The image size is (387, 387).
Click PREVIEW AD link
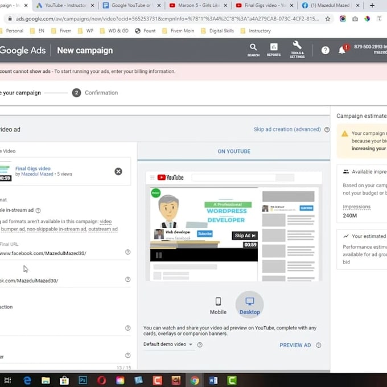(x=295, y=345)
